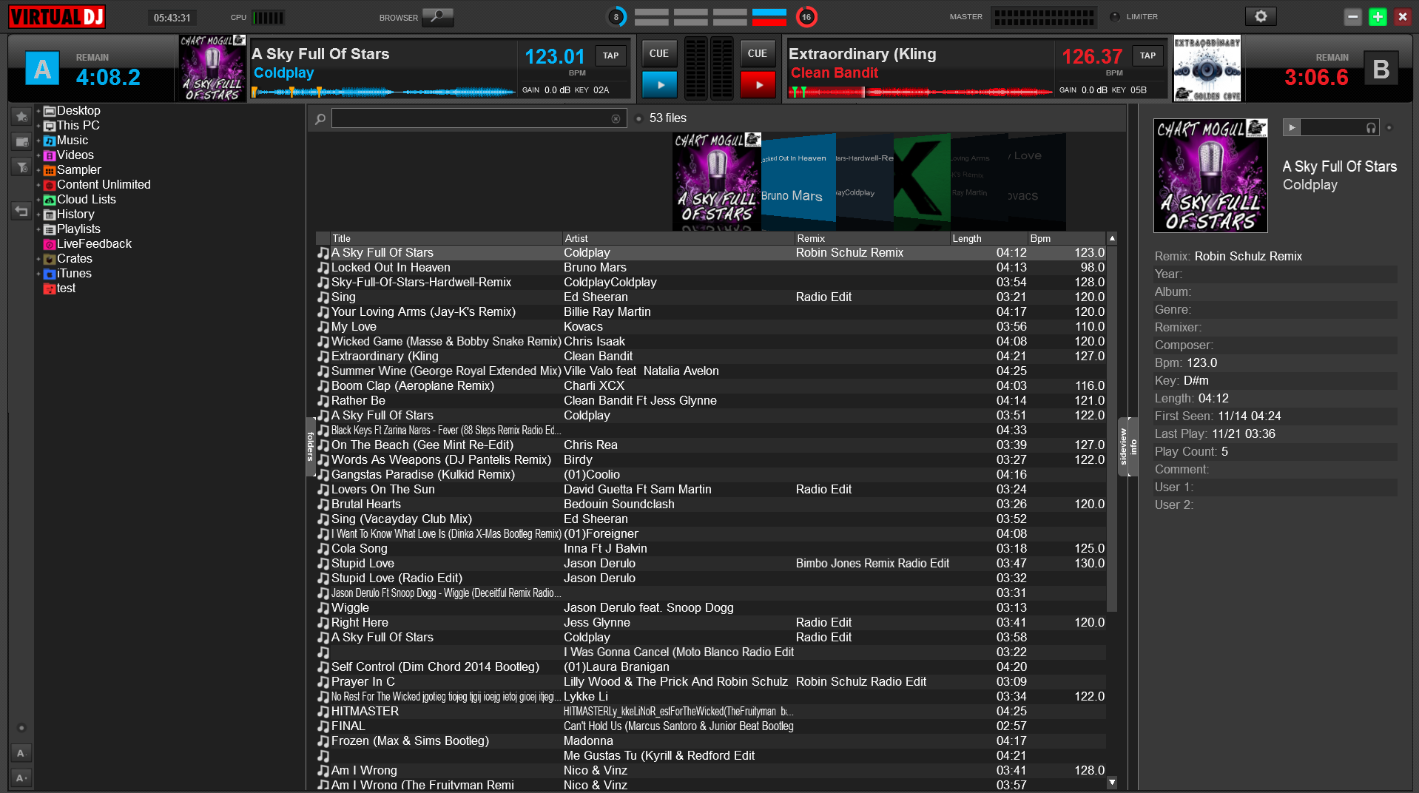The height and width of the screenshot is (793, 1419).
Task: Expand the Crates tree node
Action: [38, 259]
